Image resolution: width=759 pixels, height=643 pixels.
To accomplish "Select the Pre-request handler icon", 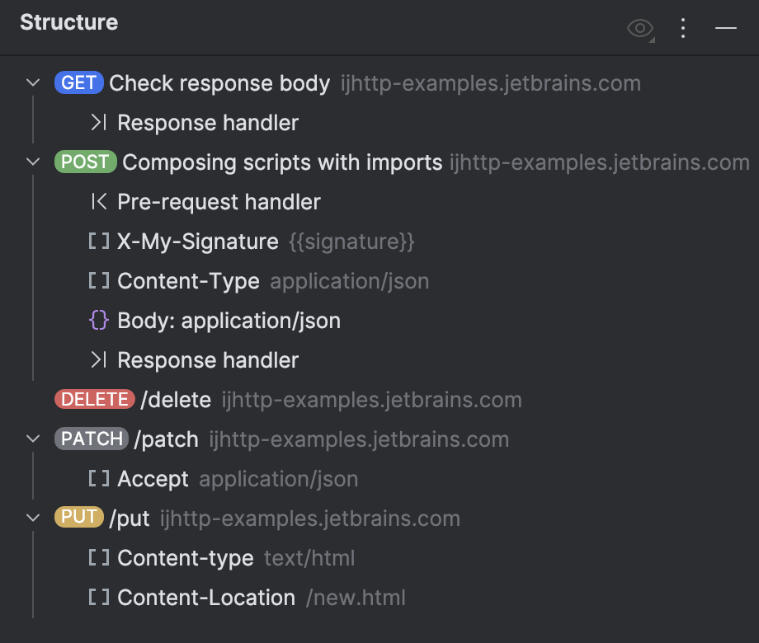I will [x=99, y=201].
